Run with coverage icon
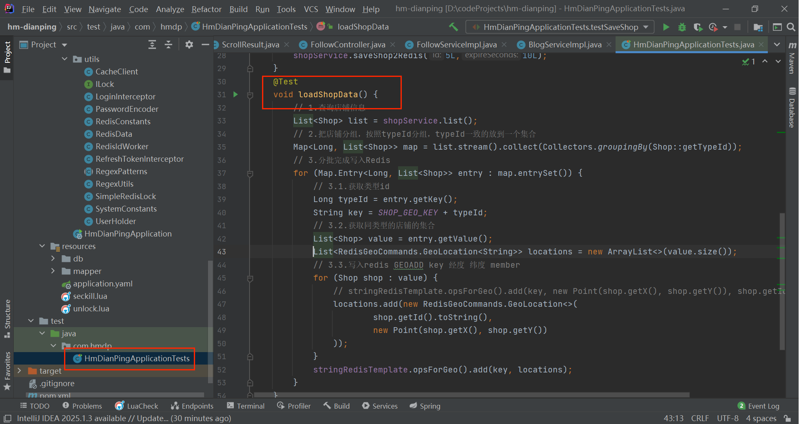 (698, 27)
